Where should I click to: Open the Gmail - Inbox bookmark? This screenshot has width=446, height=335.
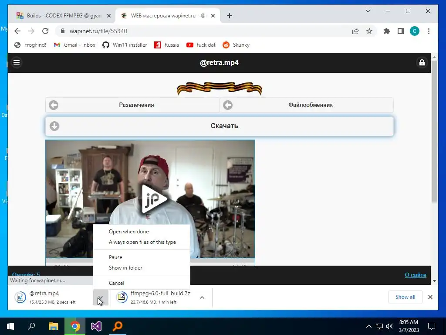74,45
